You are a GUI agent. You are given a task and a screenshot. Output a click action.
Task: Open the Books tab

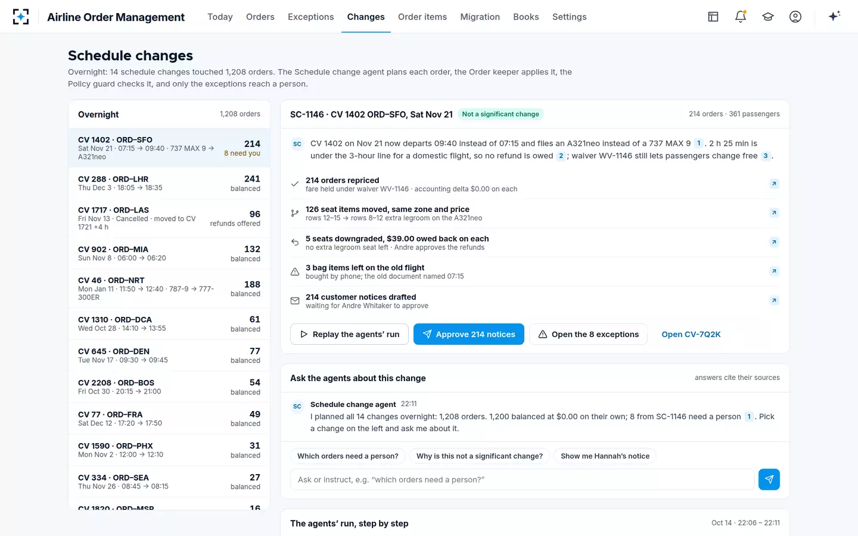[526, 17]
